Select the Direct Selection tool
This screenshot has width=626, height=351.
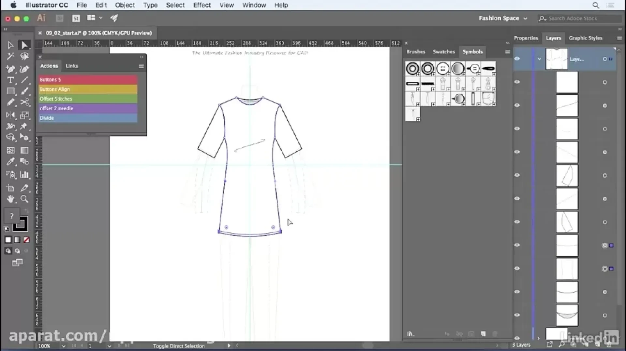point(24,45)
